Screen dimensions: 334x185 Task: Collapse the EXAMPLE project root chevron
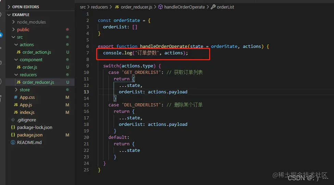click(x=9, y=15)
